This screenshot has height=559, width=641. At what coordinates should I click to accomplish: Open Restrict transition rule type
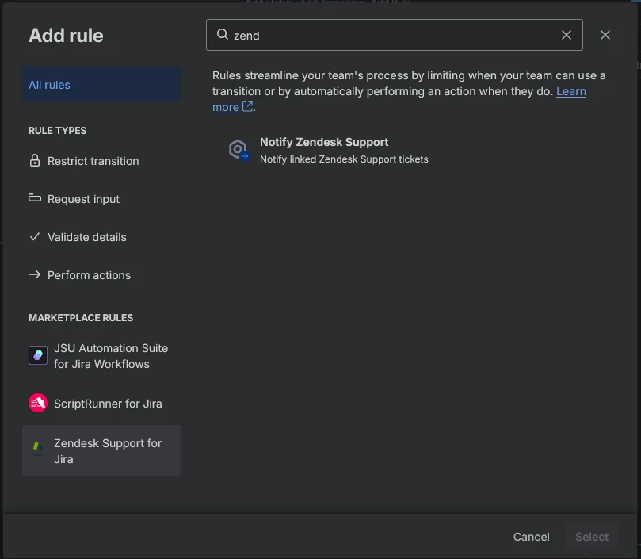[93, 161]
